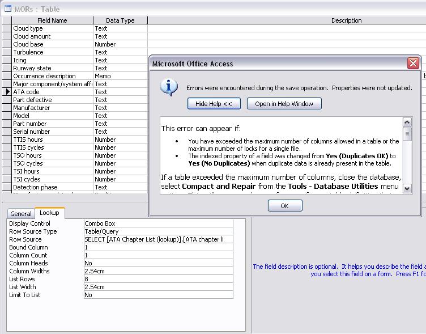Click Number data type for TTIS hours
426x334 pixels.
(120, 139)
